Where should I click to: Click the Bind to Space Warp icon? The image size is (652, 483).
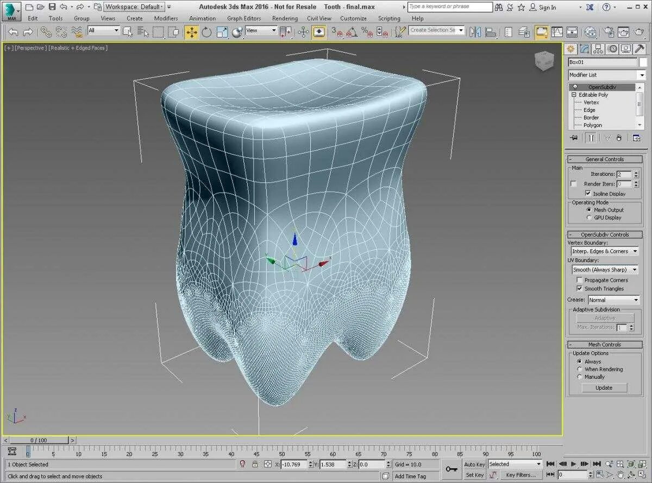[77, 31]
